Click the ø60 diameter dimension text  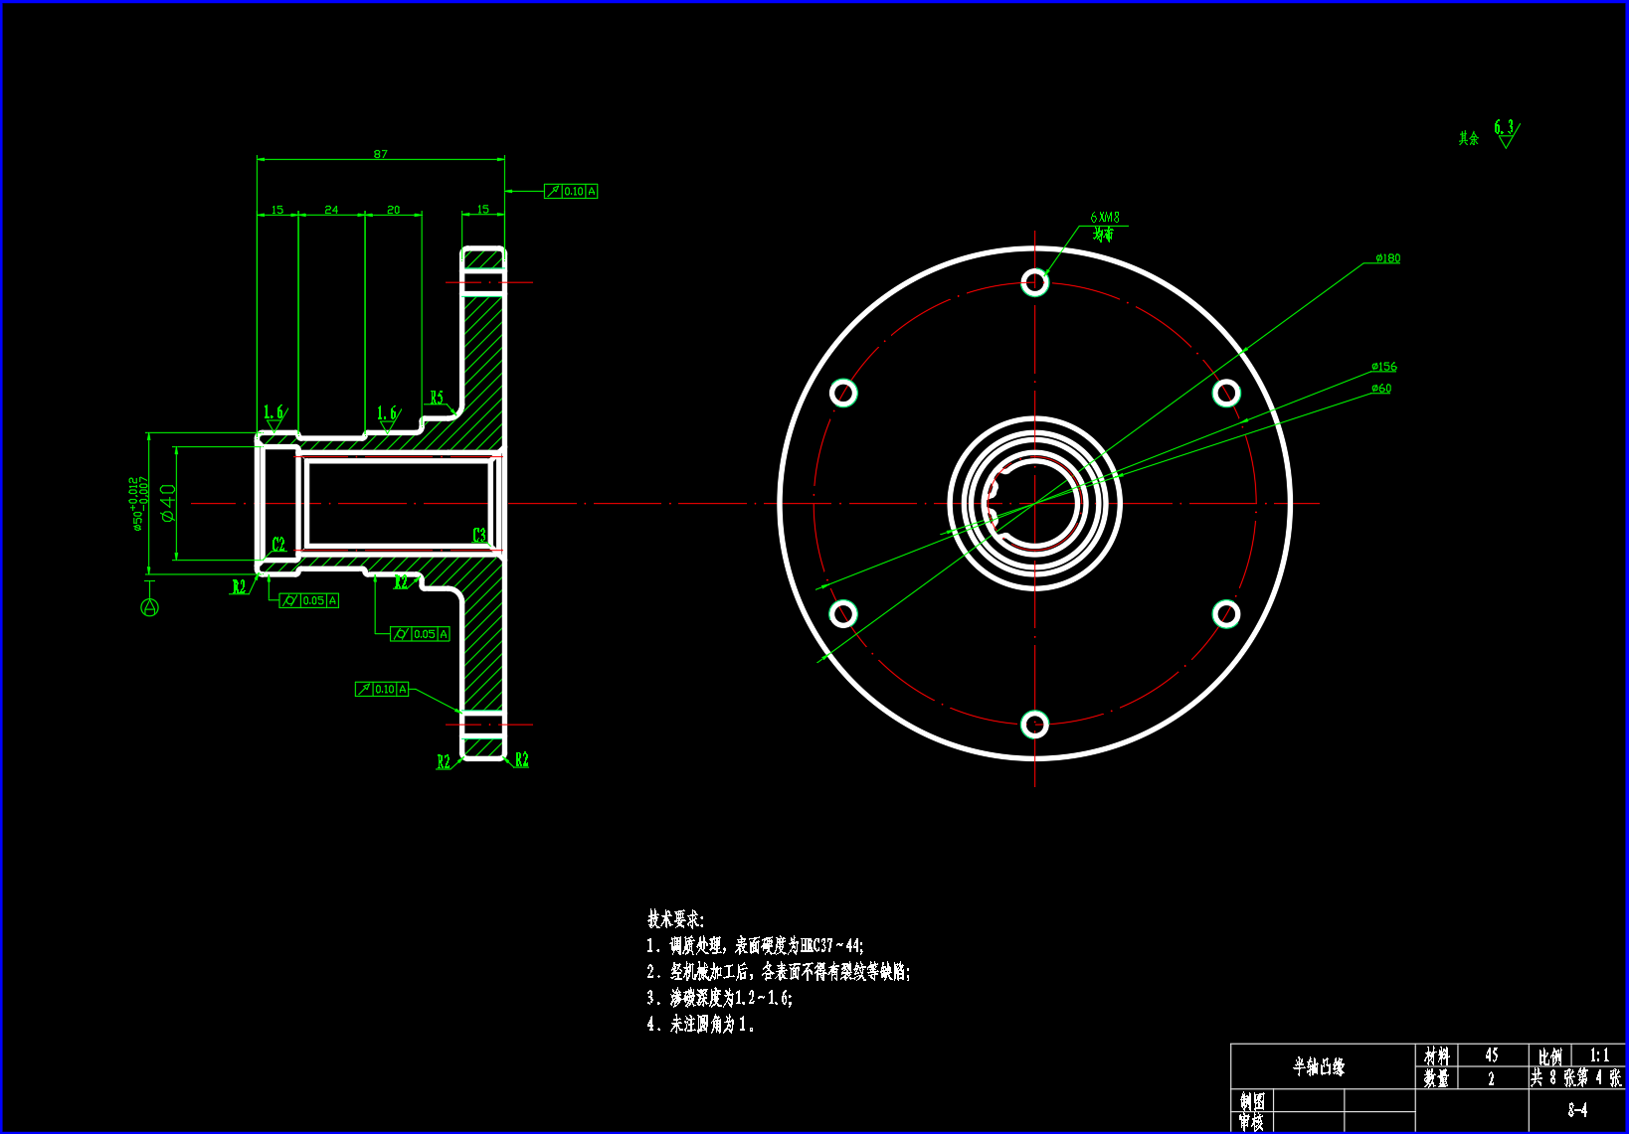[1381, 389]
